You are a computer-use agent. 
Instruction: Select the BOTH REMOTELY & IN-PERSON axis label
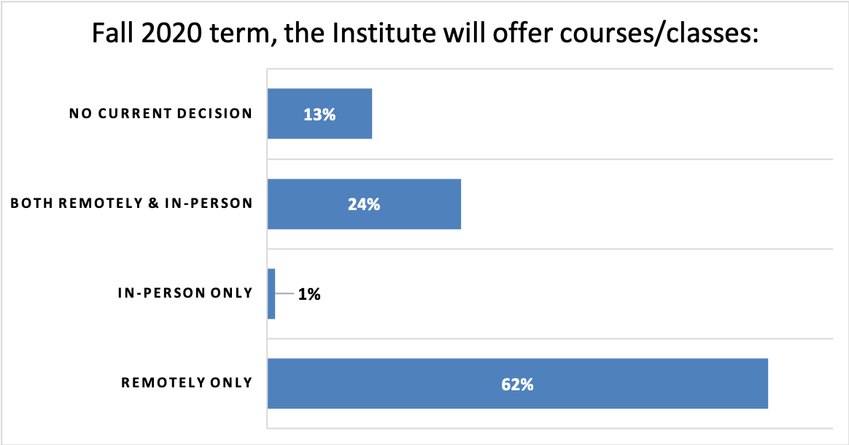tap(131, 204)
